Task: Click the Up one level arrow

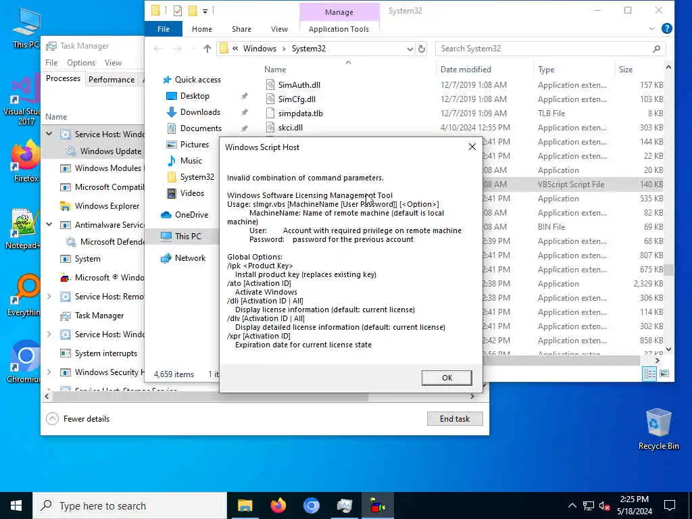Action: tap(207, 49)
